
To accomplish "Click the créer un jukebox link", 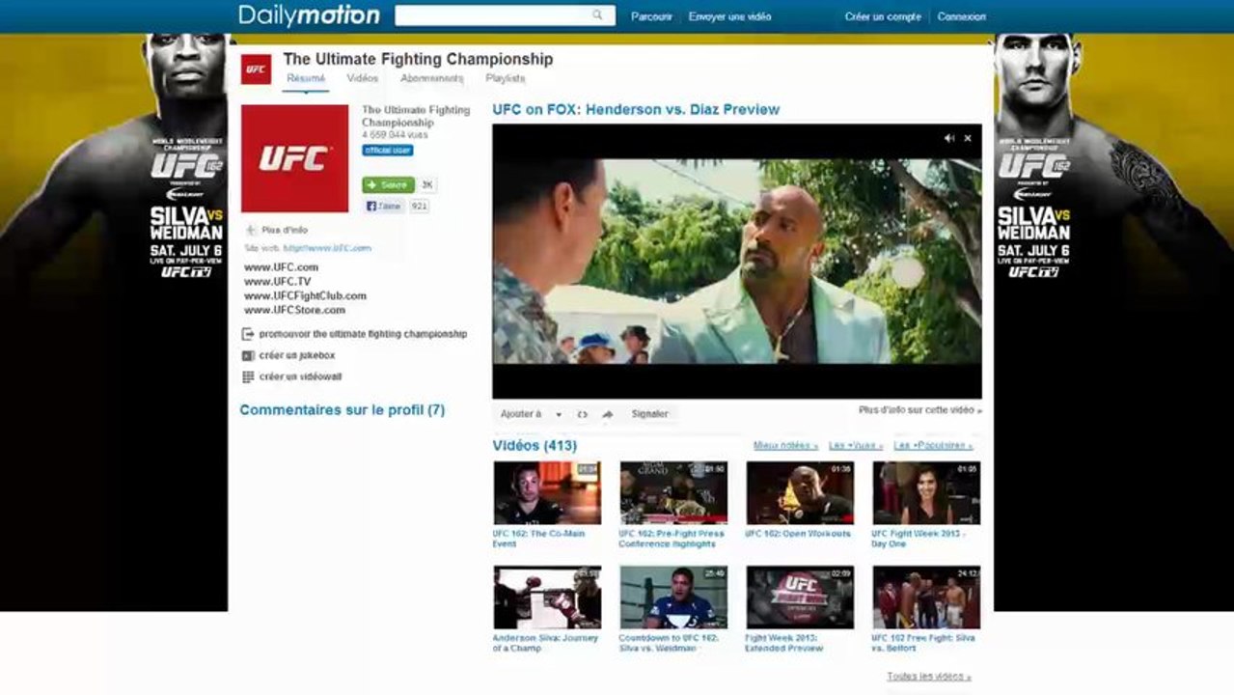I will (x=297, y=355).
